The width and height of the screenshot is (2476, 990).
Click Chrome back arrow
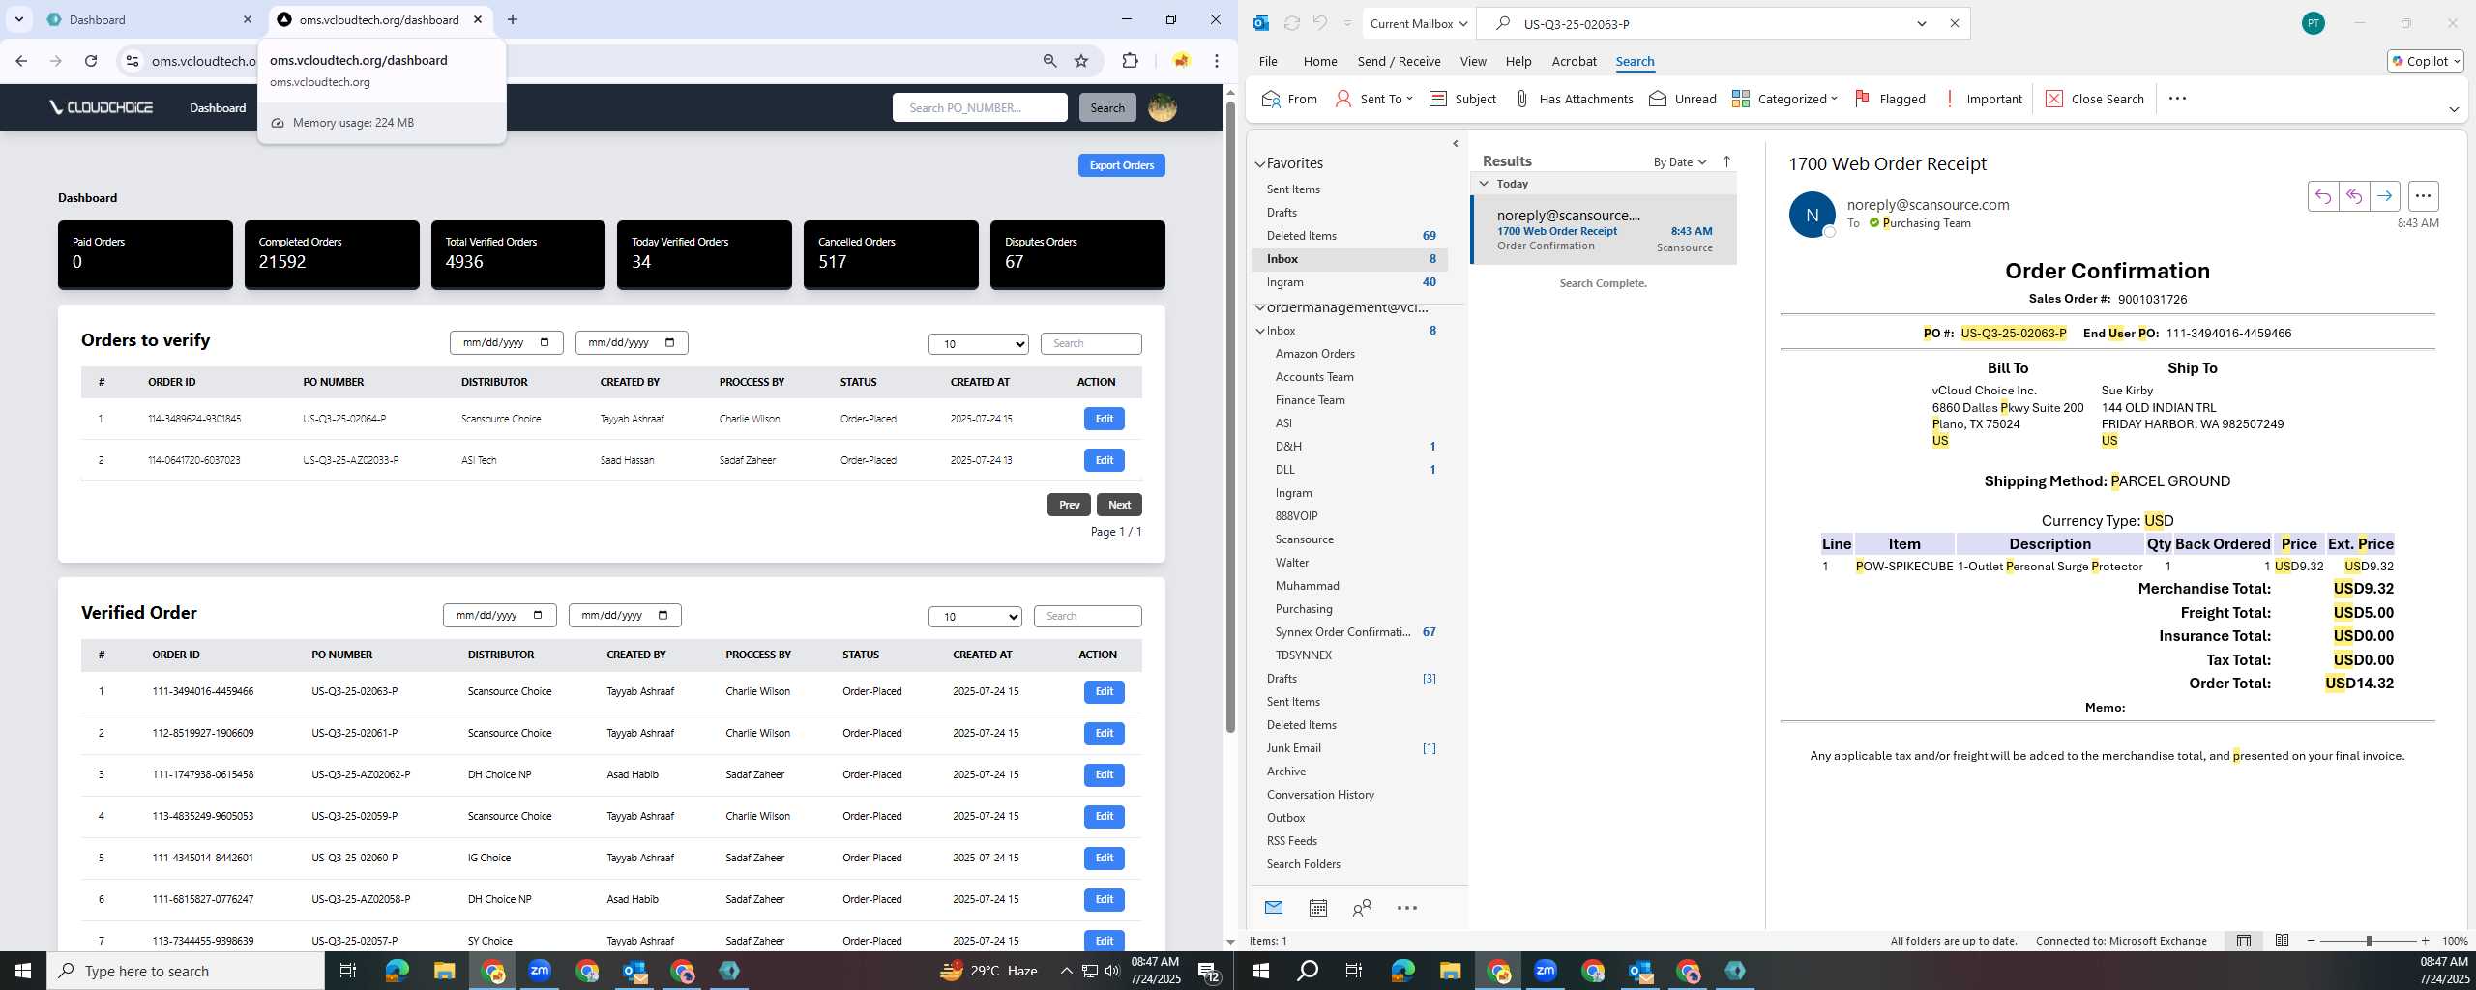(x=21, y=61)
